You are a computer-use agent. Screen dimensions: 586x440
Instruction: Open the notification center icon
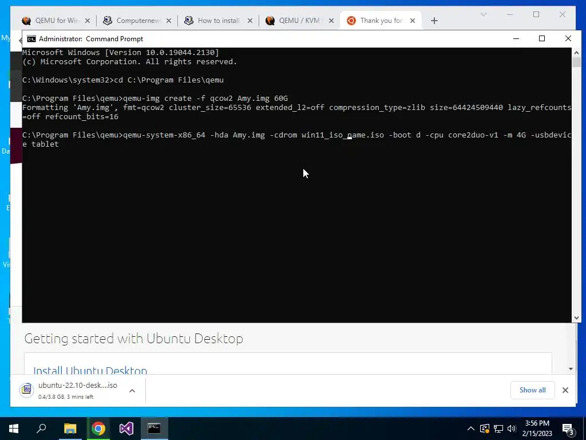point(568,430)
